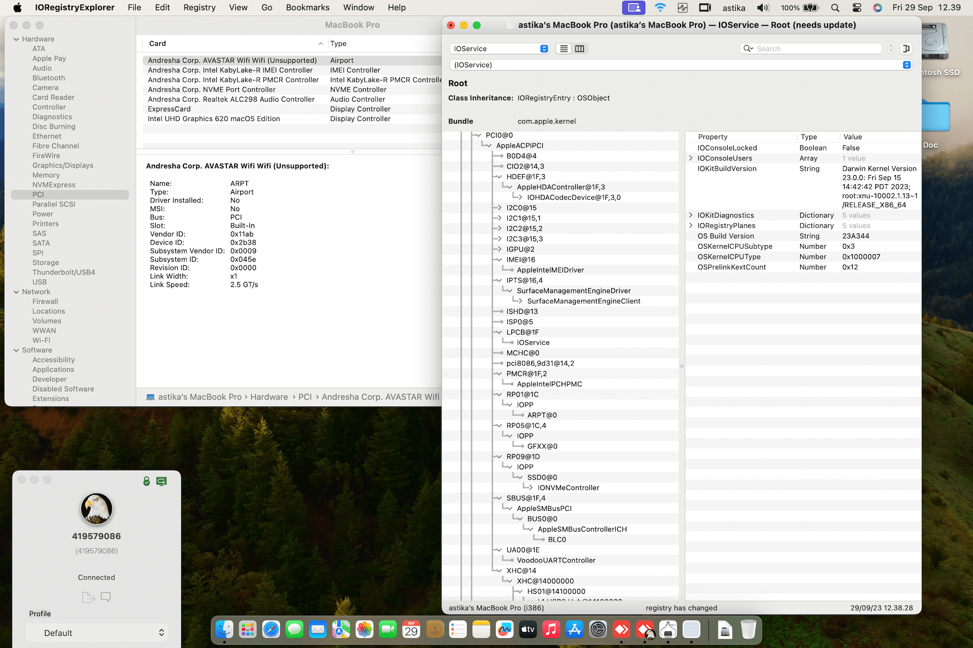
Task: Switch IORegistryExplorer to column view
Action: click(580, 49)
